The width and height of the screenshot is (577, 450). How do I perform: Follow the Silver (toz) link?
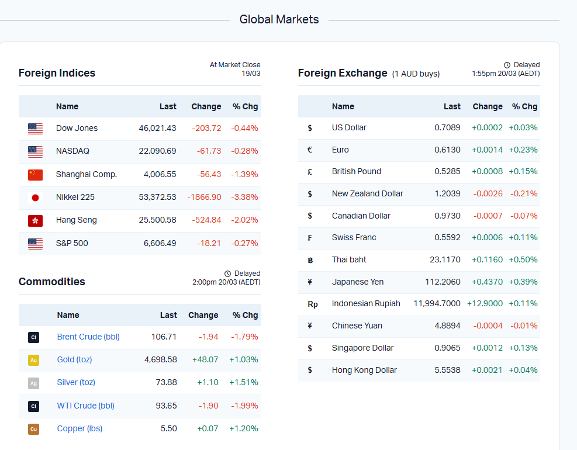[76, 382]
